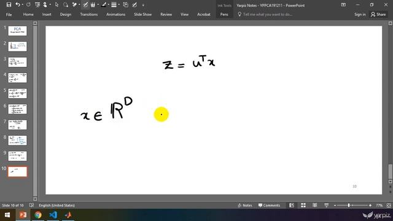
Task: Click the Share button
Action: pyautogui.click(x=378, y=15)
